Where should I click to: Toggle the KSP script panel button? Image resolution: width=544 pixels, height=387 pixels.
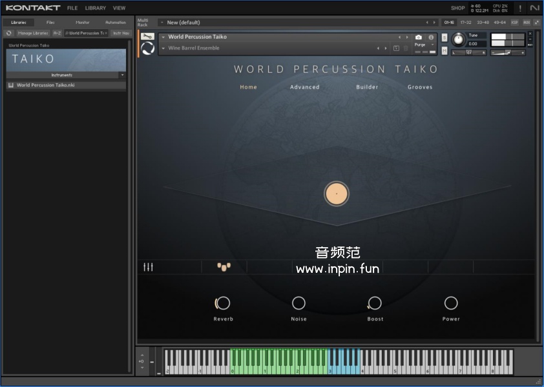[x=514, y=22]
